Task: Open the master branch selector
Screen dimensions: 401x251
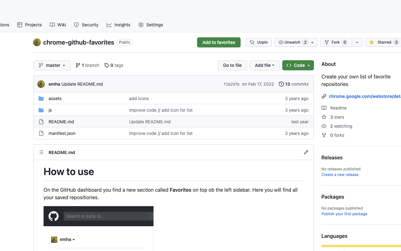Action: [x=52, y=65]
